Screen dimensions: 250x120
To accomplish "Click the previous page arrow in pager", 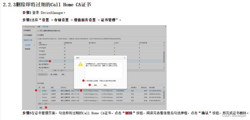I will pyautogui.click(x=39, y=70).
